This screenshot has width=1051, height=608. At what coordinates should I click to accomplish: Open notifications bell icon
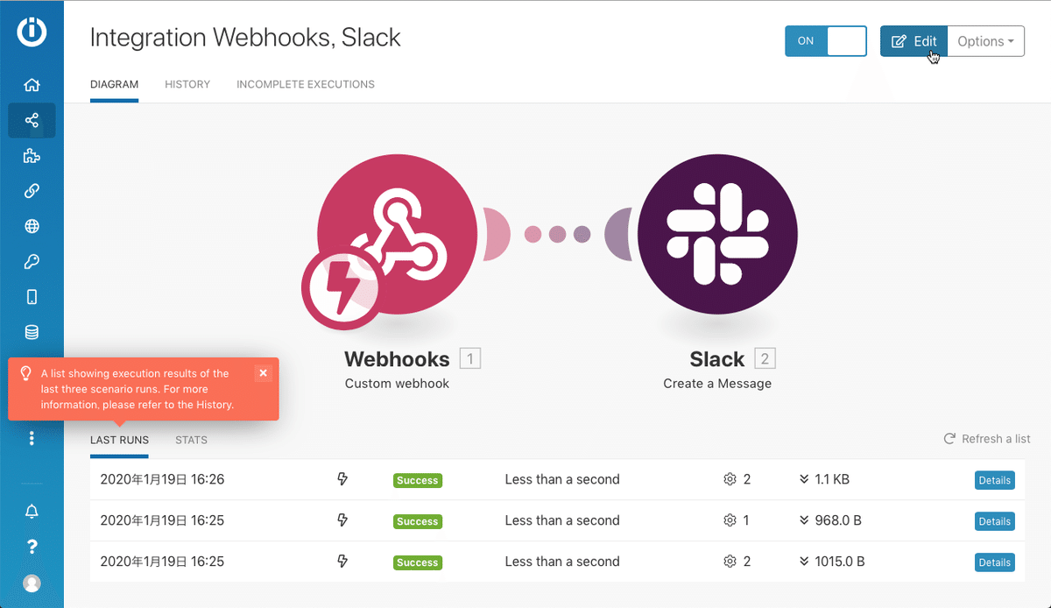tap(32, 511)
